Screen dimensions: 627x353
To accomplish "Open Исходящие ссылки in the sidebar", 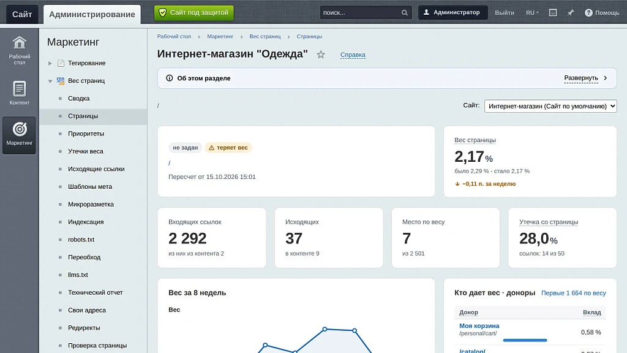I will click(x=96, y=169).
